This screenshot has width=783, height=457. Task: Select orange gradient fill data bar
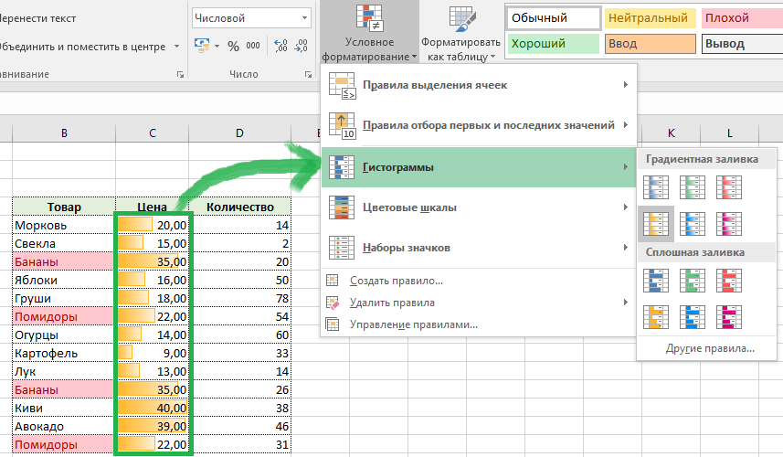656,224
